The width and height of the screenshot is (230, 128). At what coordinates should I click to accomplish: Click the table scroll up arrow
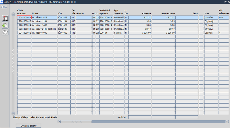(x=13, y=14)
